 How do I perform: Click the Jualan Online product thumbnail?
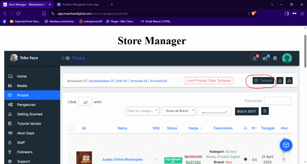click(x=84, y=158)
